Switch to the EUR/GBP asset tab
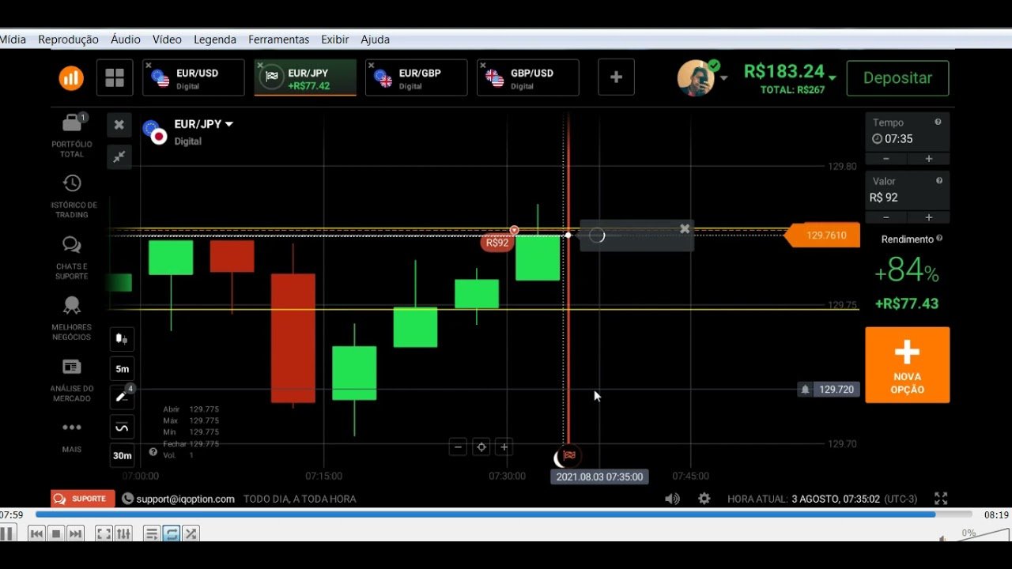Viewport: 1012px width, 569px height. coord(417,78)
